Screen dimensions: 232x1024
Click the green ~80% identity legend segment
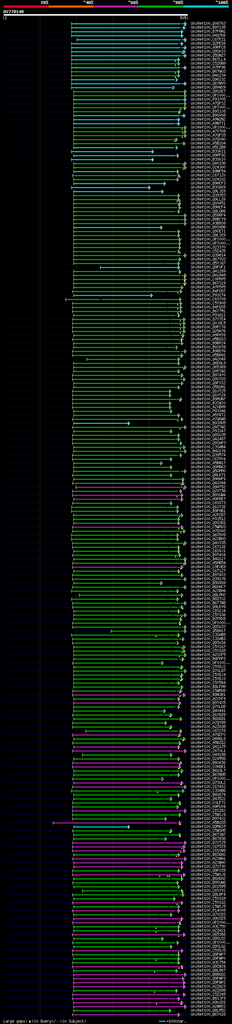click(x=161, y=7)
